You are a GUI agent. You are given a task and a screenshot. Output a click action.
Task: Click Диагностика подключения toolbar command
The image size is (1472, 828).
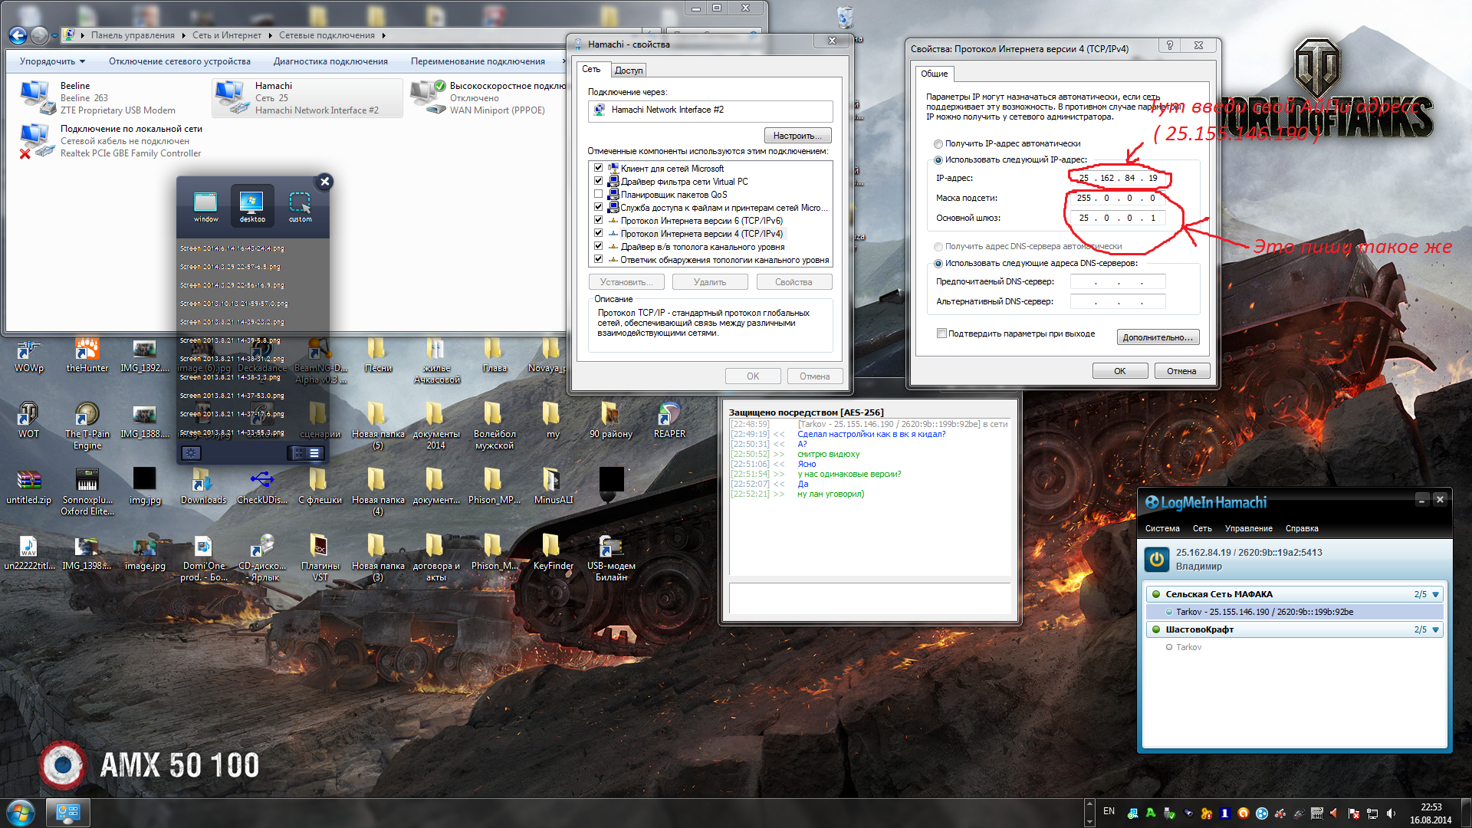coord(330,61)
